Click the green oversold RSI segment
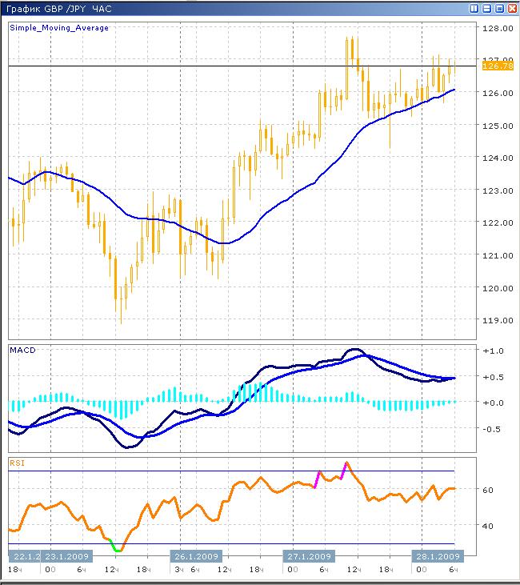Image resolution: width=520 pixels, height=585 pixels. (117, 549)
